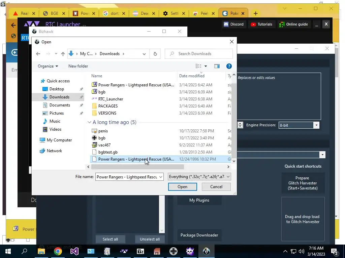Open Tutorials link in RTC Launcher
This screenshot has height=258, width=345.
pyautogui.click(x=261, y=24)
